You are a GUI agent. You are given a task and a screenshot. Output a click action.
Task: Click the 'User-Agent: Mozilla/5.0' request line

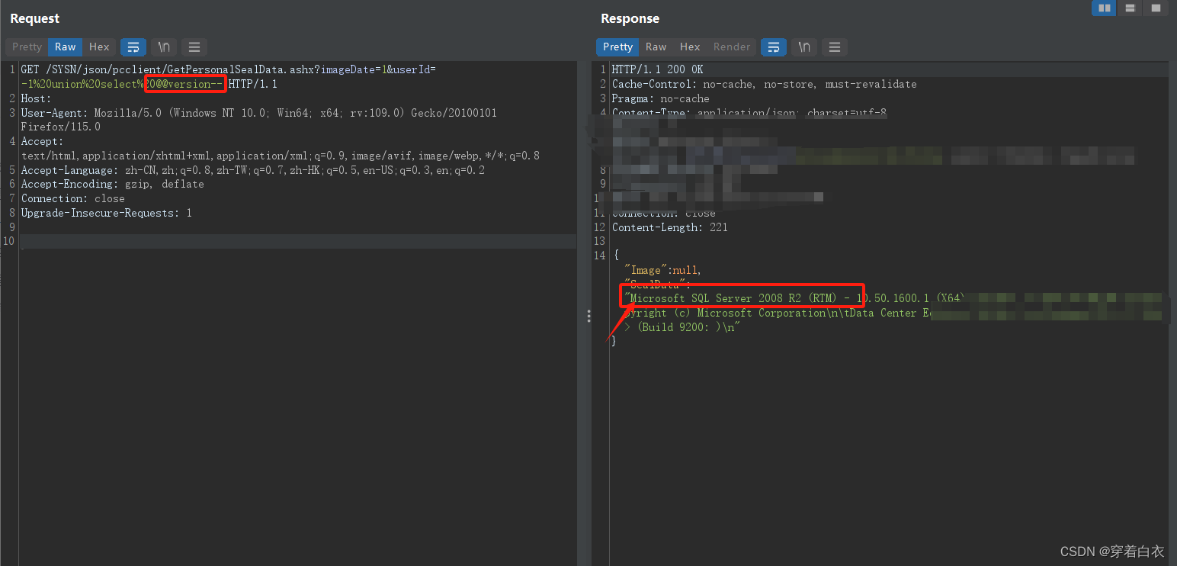pyautogui.click(x=259, y=120)
